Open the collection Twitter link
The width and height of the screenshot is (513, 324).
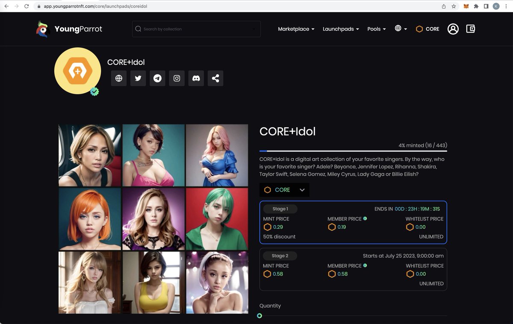tap(138, 78)
